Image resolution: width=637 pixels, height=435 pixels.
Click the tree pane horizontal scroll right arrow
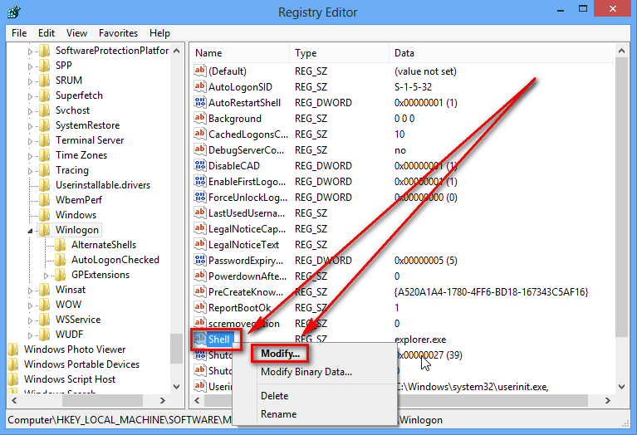pyautogui.click(x=163, y=400)
